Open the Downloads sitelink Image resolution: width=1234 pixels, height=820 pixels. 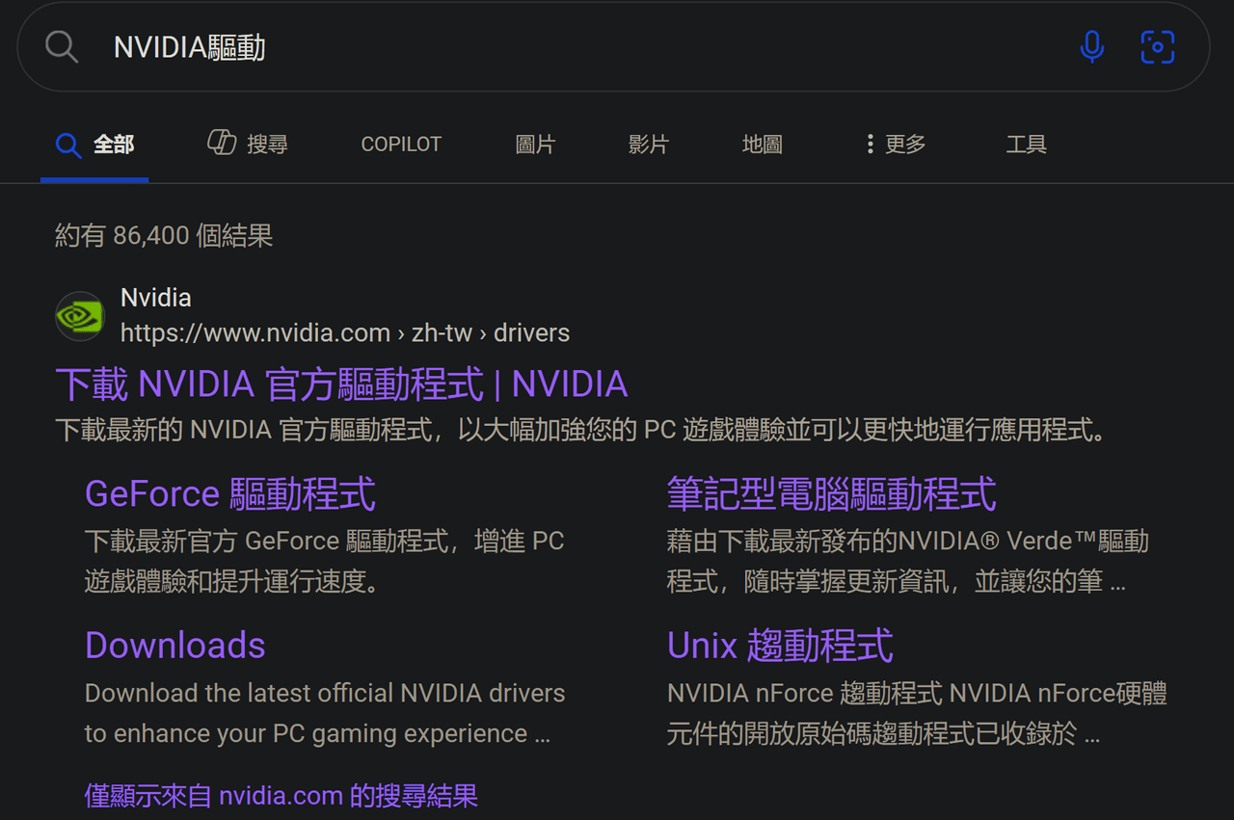[x=174, y=646]
